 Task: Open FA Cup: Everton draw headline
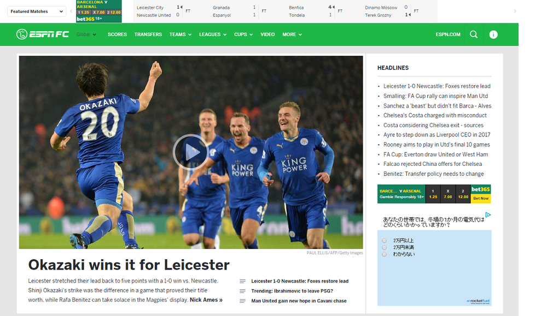pos(436,154)
